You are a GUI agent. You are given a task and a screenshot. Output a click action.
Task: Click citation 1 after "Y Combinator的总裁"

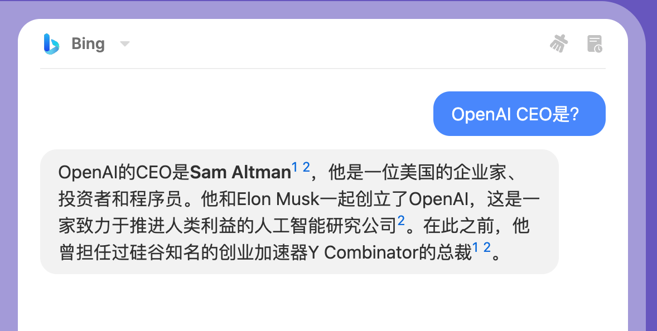pos(476,248)
